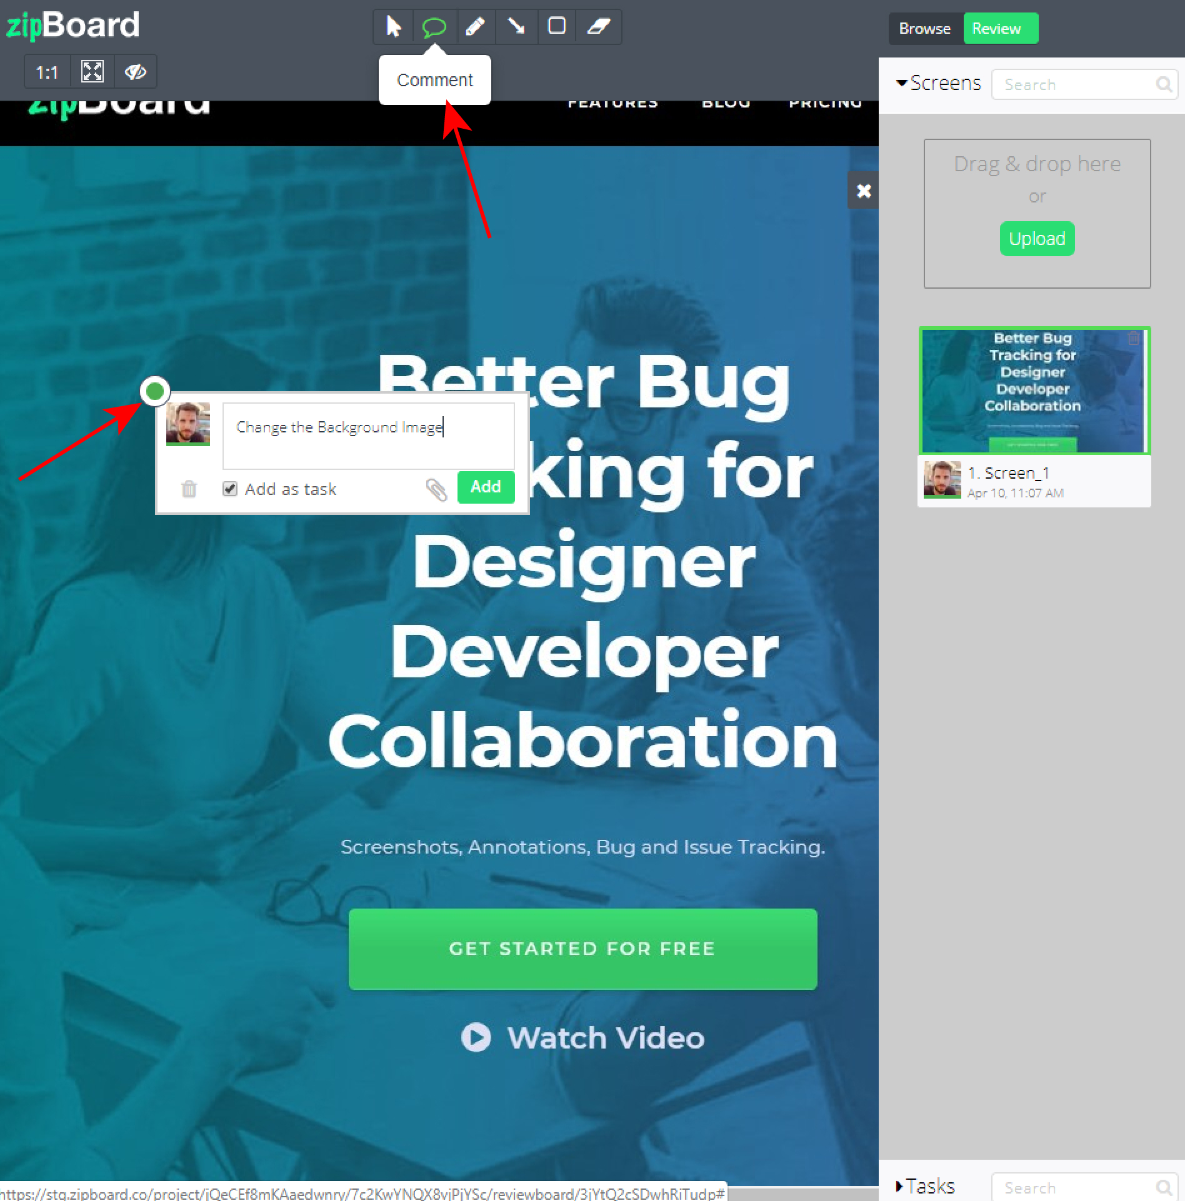Screen dimensions: 1185x1201
Task: Click the Watch Video play icon
Action: [x=476, y=1038]
